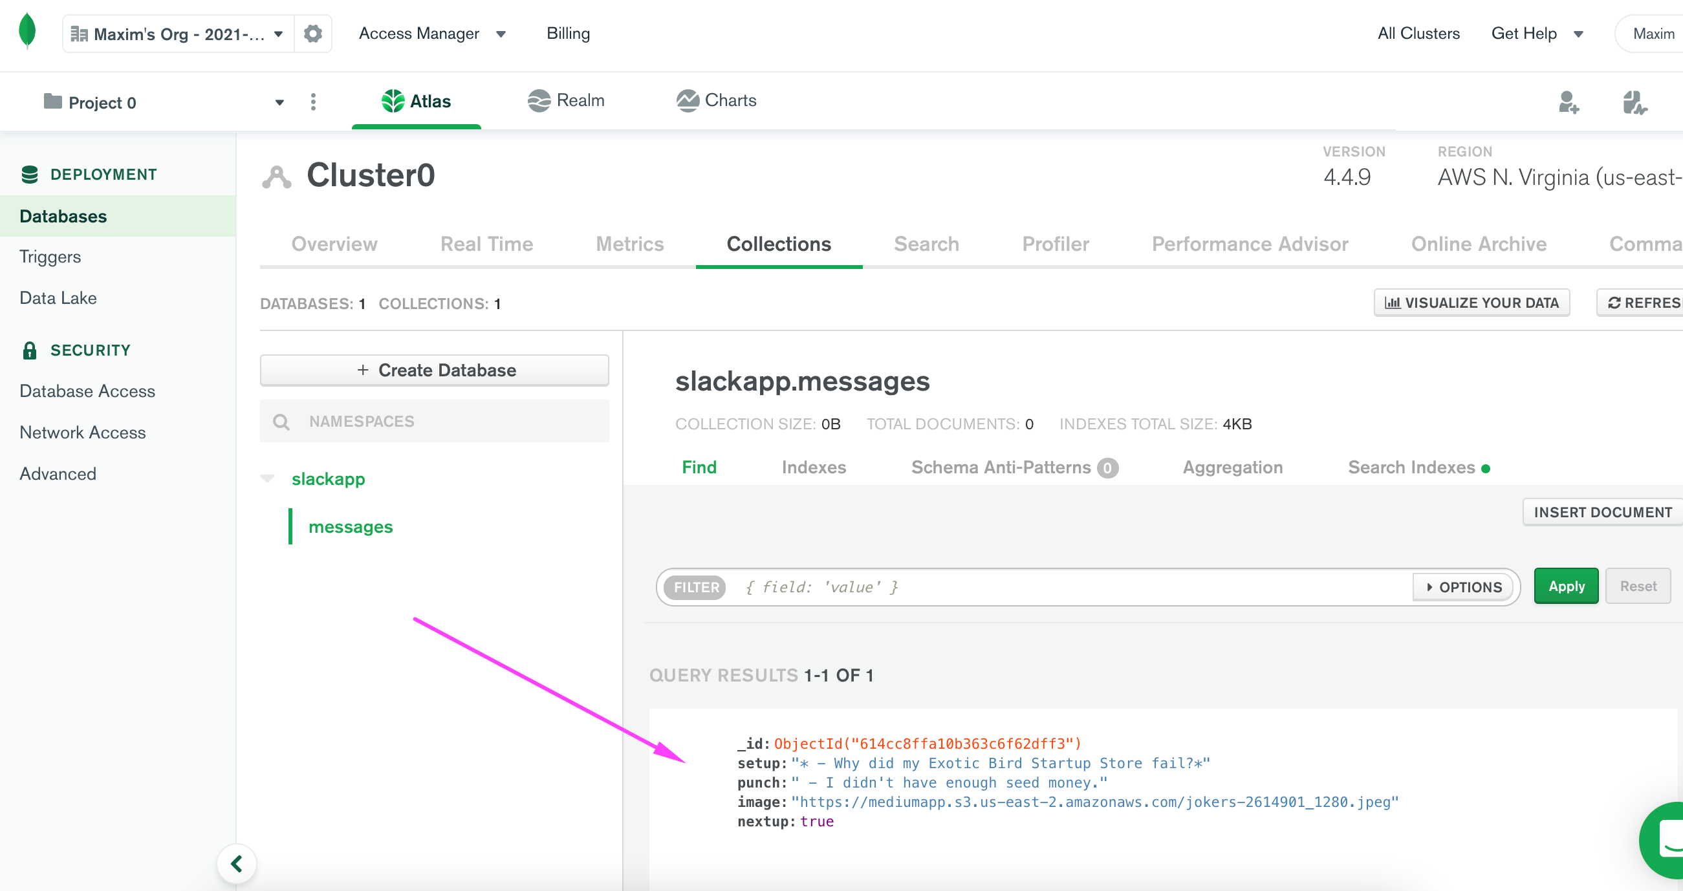Open the project settings gear

313,34
